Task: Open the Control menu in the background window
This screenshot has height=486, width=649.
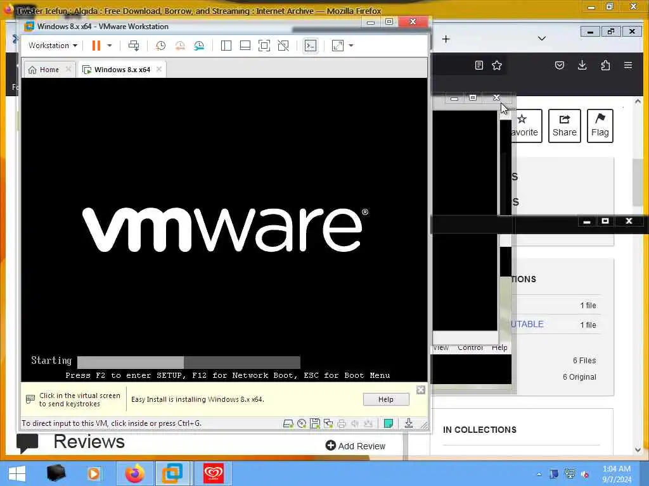Action: [x=470, y=347]
